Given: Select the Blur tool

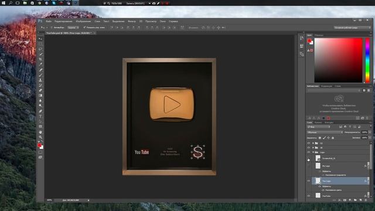Looking at the screenshot, I should [x=40, y=100].
